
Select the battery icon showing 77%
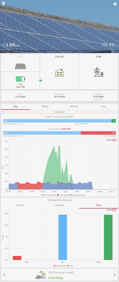point(20,79)
